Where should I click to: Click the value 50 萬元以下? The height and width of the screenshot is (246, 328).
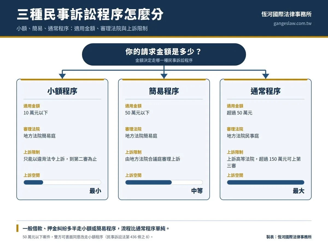pos(137,113)
